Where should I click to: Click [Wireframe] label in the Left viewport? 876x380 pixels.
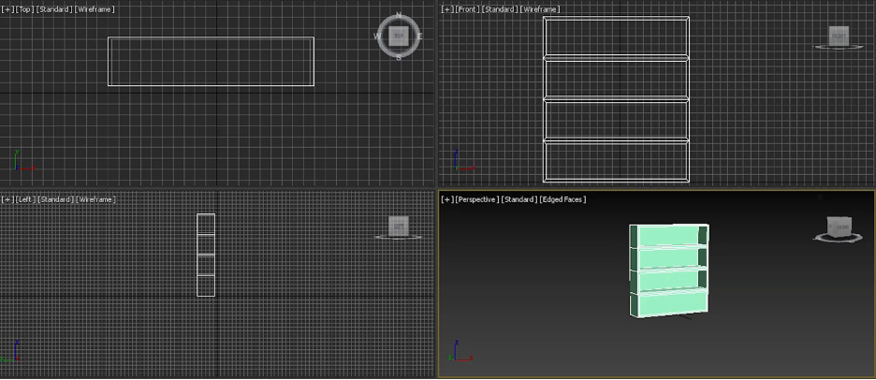click(x=95, y=199)
